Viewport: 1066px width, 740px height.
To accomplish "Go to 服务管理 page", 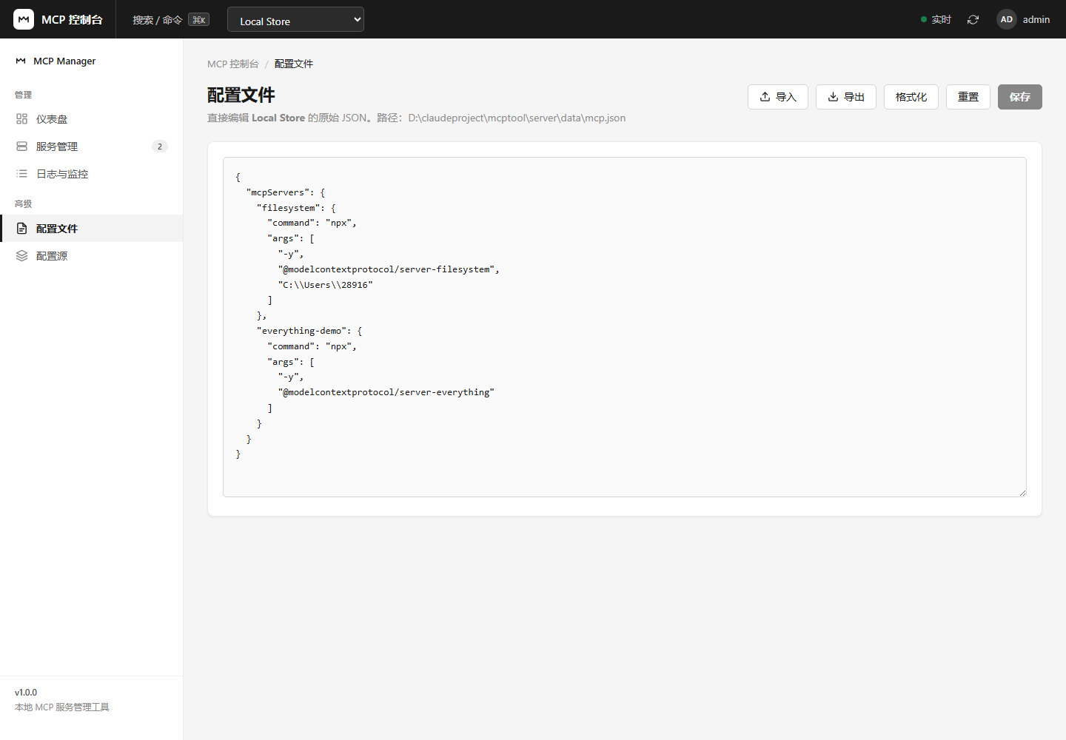I will [x=92, y=147].
